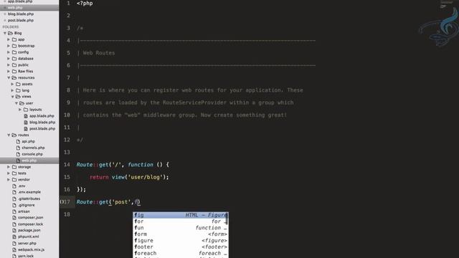Open the .gitattributes file

[x=29, y=199]
